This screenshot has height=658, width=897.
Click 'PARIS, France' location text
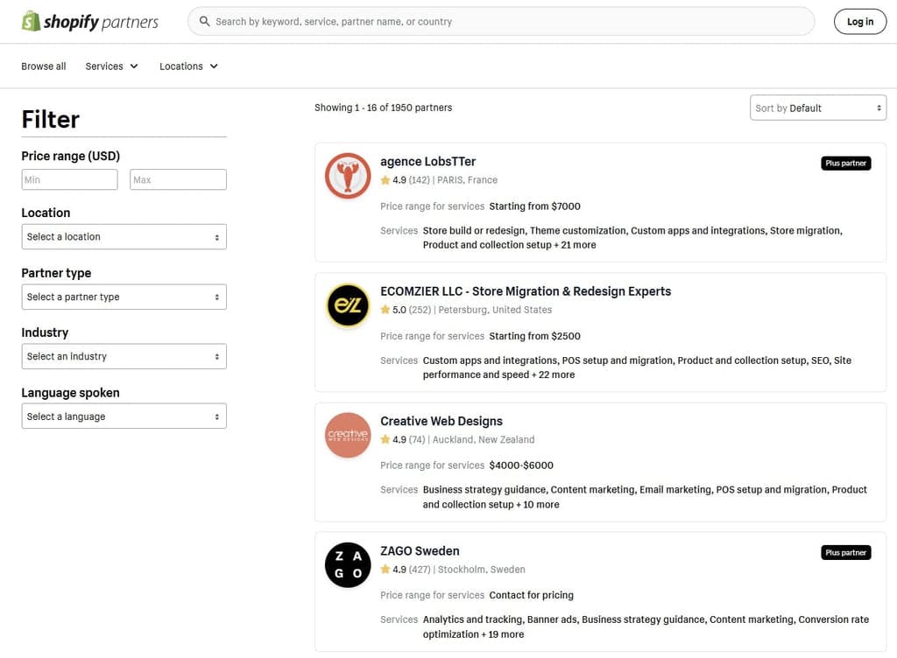[468, 180]
